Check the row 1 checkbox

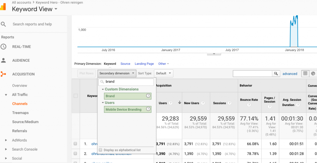pos(75,144)
